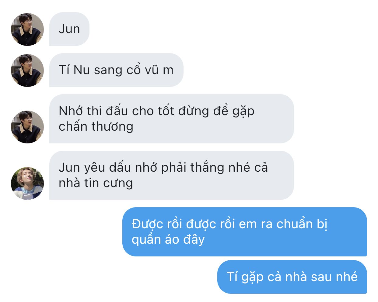
Task: Click the word "Nu" in the second message
Action: pos(82,70)
